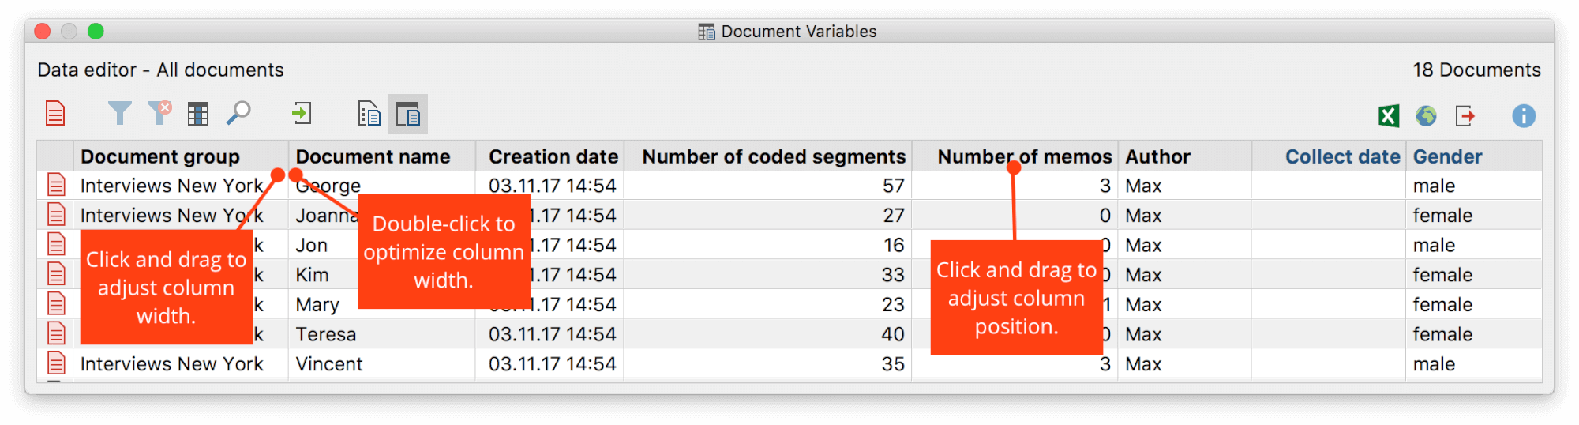Open table as HTML with globe icon
Viewport: 1579px width, 425px height.
click(1426, 116)
